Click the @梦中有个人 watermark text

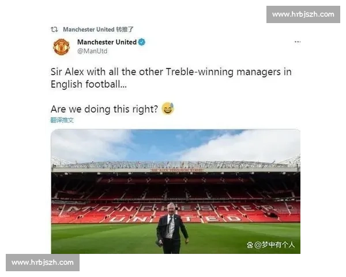click(274, 245)
